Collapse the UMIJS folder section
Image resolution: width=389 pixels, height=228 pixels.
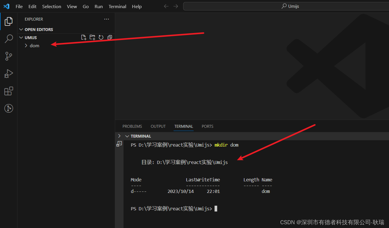pos(21,38)
